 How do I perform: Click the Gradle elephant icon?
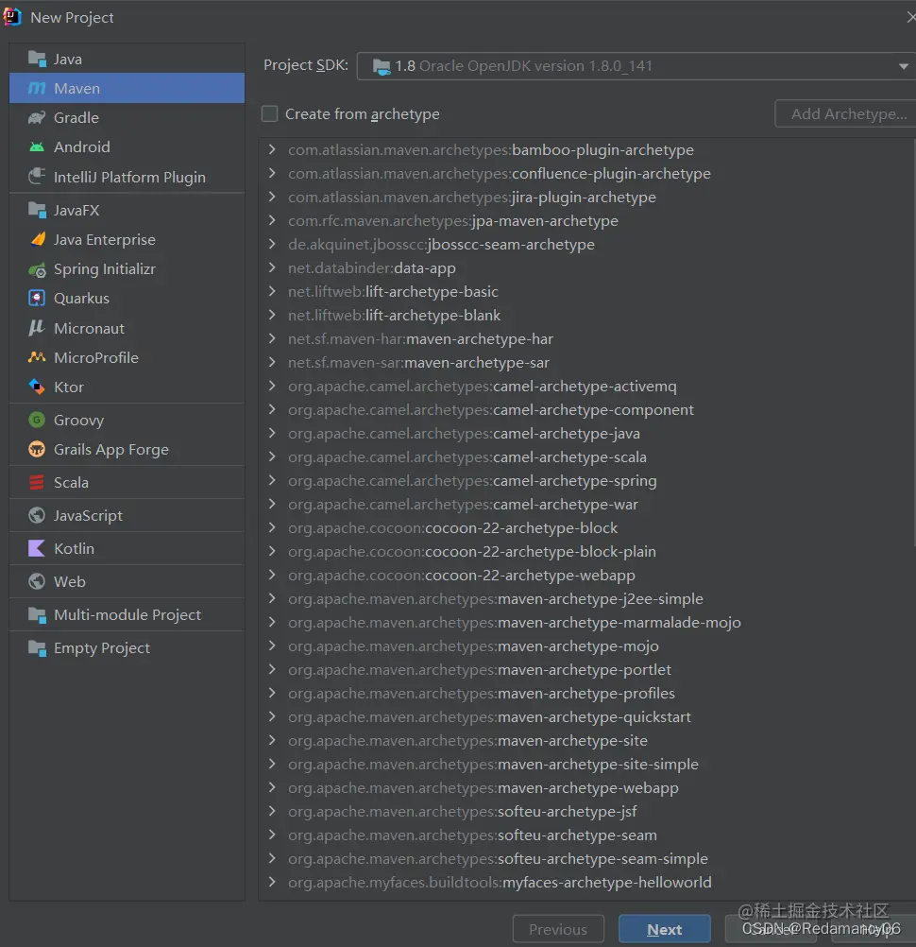[x=37, y=118]
